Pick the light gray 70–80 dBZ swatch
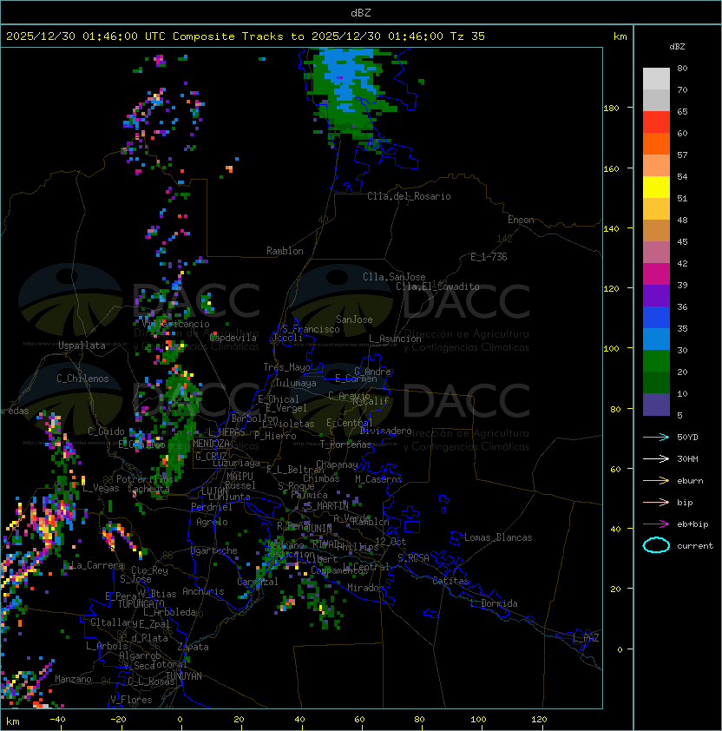 [656, 79]
